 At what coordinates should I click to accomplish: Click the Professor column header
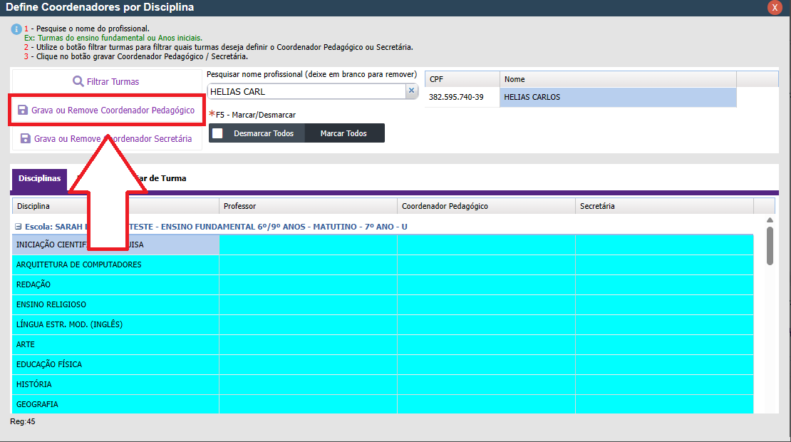coord(308,206)
